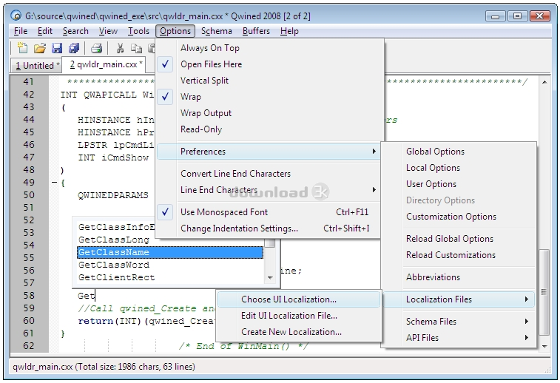The height and width of the screenshot is (383, 560).
Task: Open the View menu
Action: 108,31
